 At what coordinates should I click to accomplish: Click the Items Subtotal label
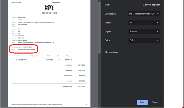click(69, 65)
